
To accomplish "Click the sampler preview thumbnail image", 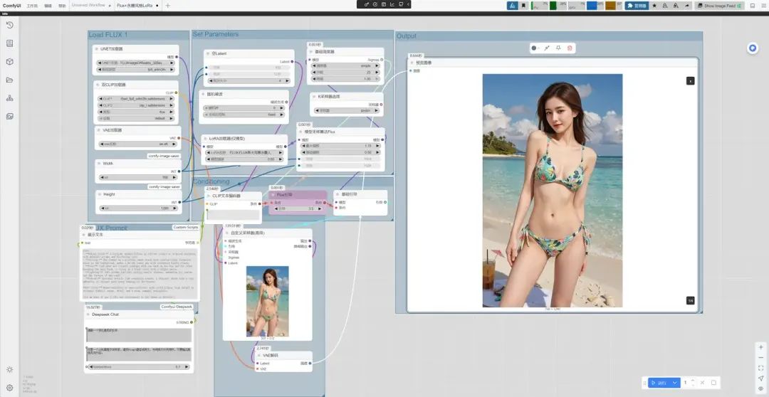I will tap(267, 301).
